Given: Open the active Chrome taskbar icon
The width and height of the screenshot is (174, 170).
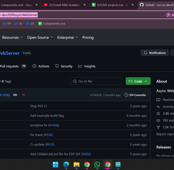Looking at the screenshot, I should click(108, 164).
